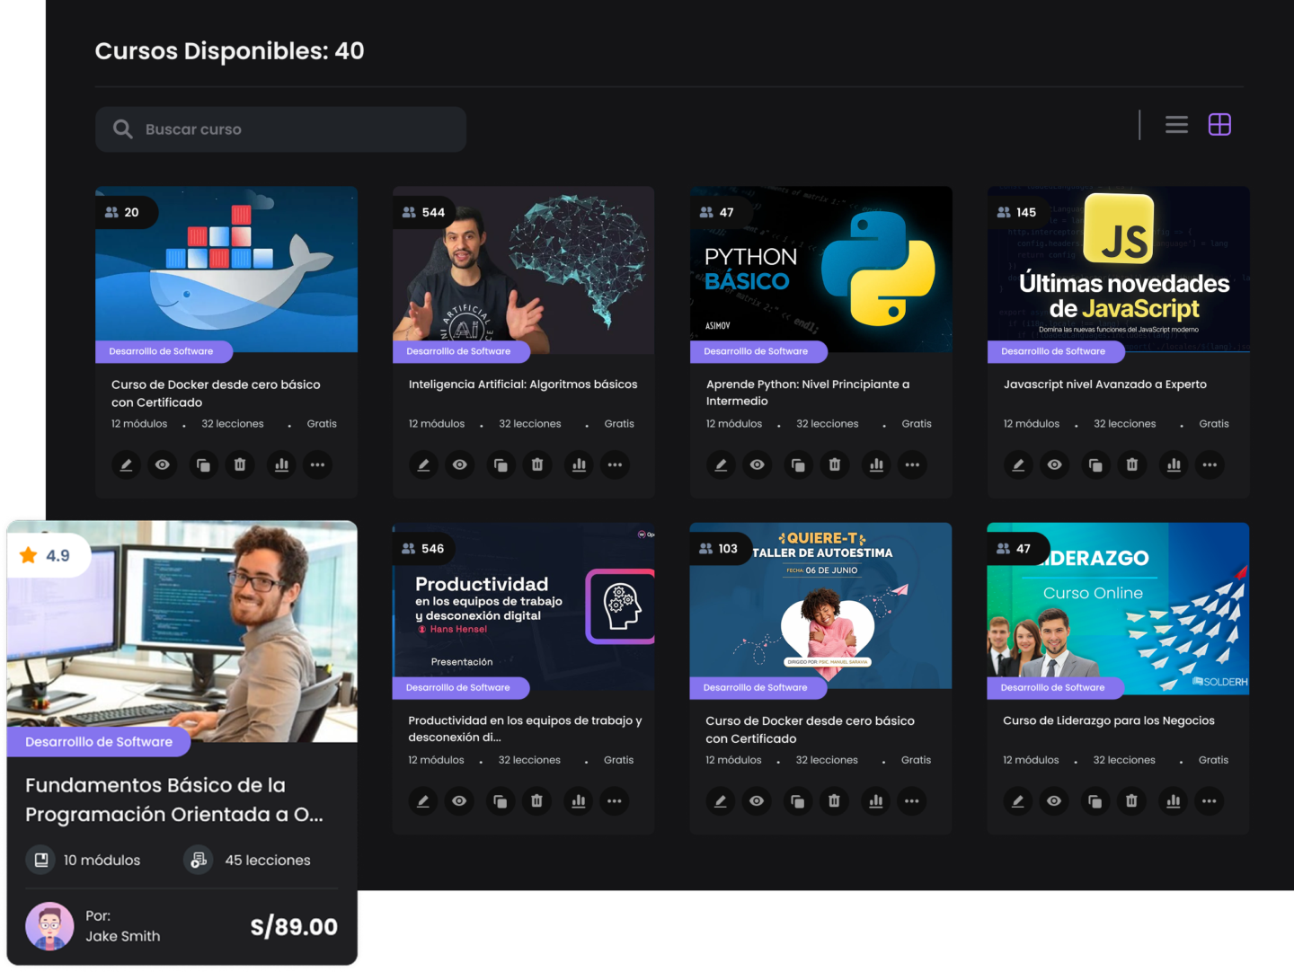This screenshot has width=1294, height=972.
Task: Click the '45 lecciones' label
Action: pos(268,861)
